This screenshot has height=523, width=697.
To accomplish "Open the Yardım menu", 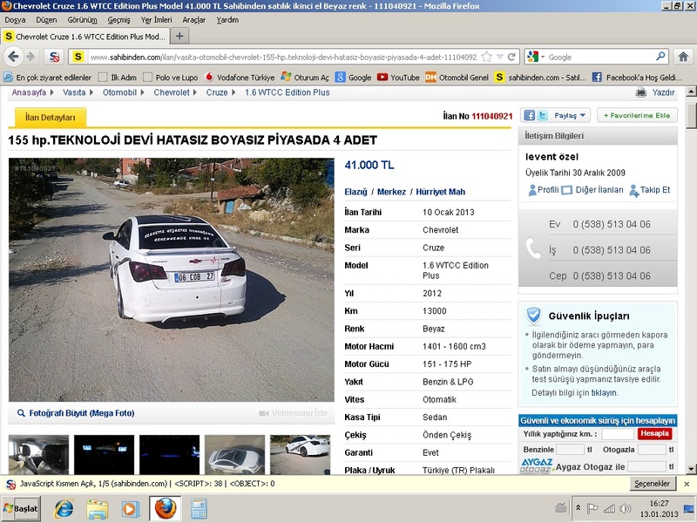I will (227, 20).
